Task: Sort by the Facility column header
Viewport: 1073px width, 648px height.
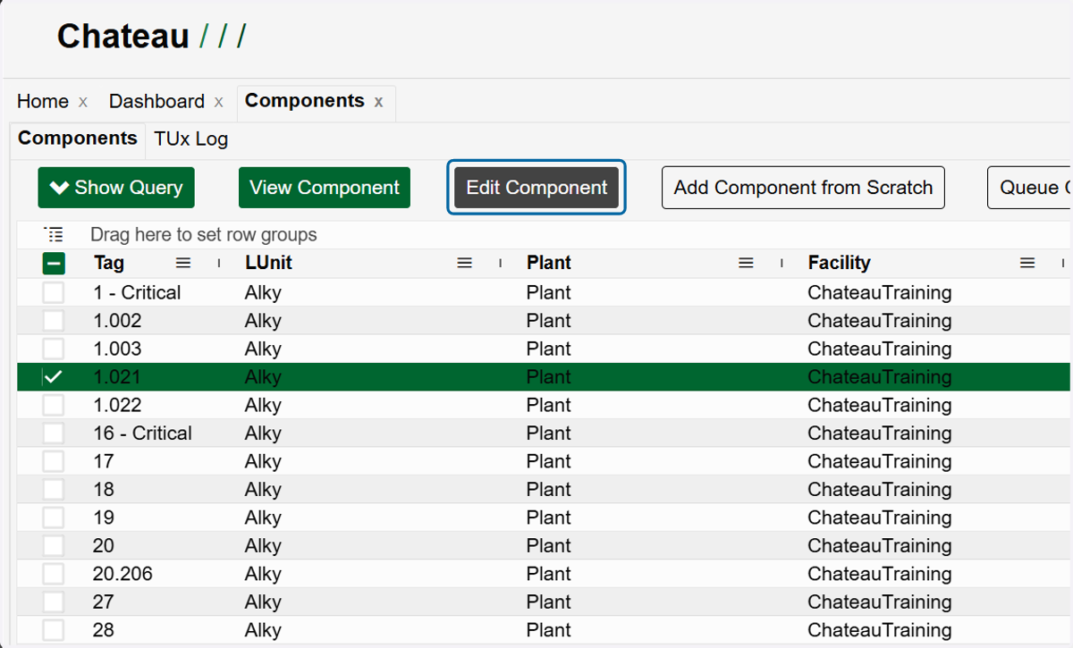Action: click(839, 263)
